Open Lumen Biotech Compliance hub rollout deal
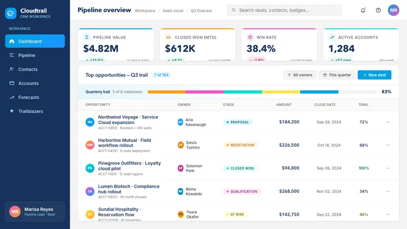Viewport: 407px width, 229px height. [129, 189]
